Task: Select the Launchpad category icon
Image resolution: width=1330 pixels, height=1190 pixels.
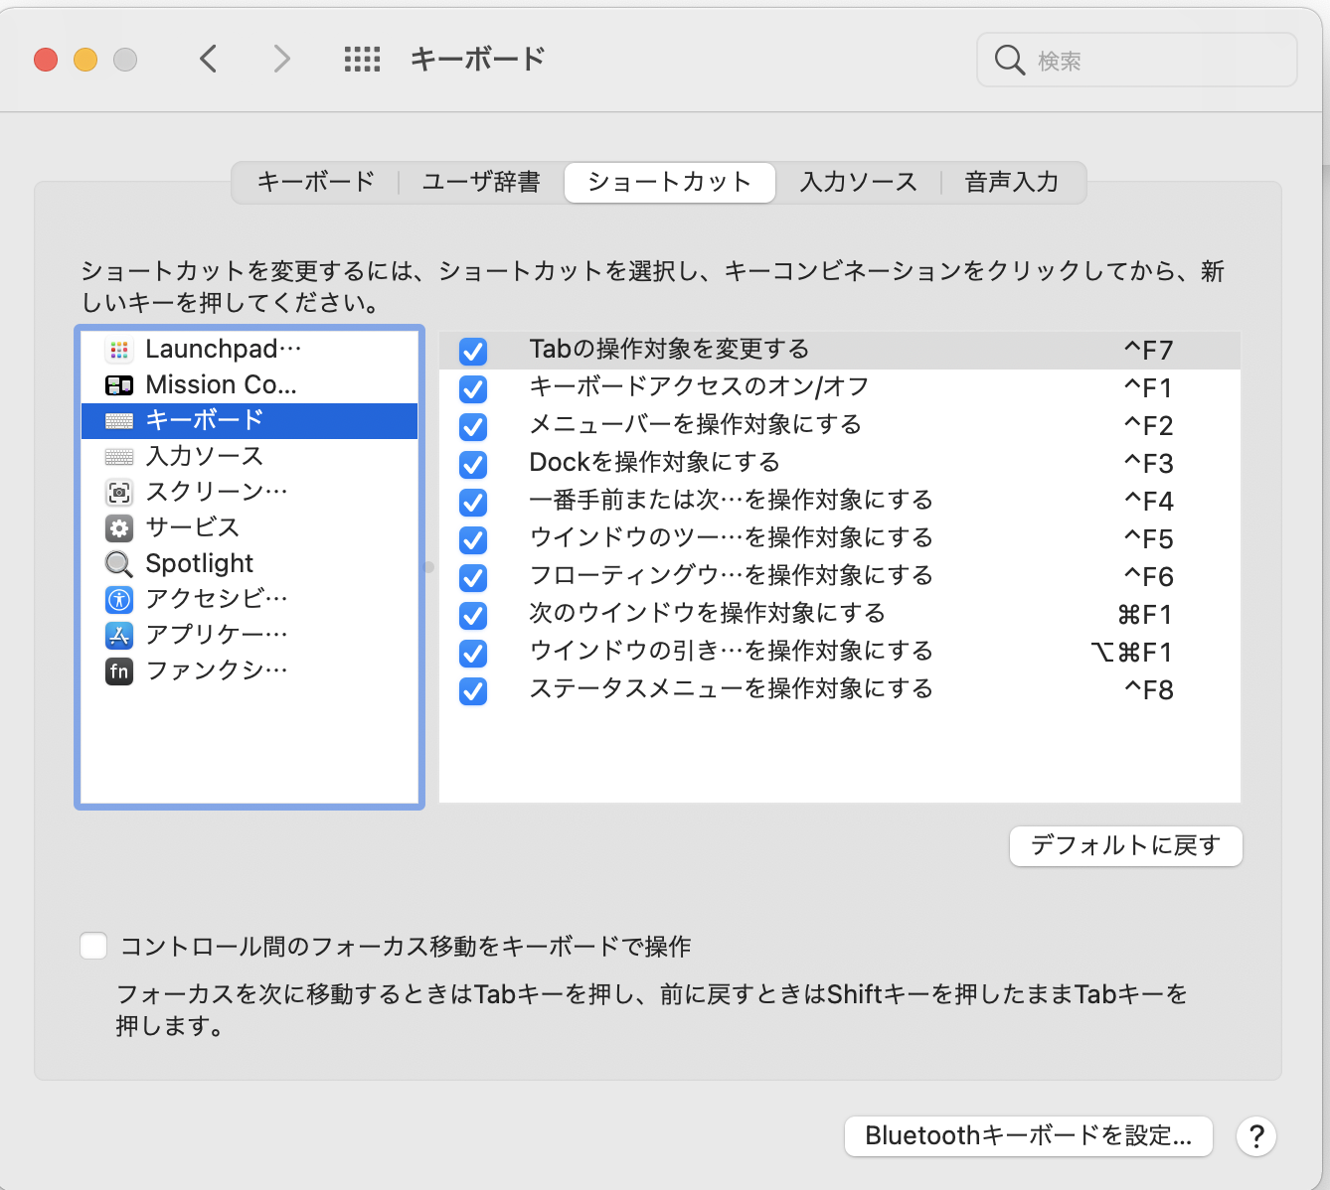Action: click(x=119, y=350)
